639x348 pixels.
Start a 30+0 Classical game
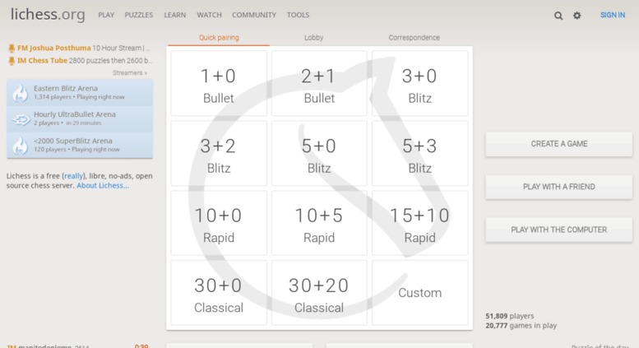tap(219, 293)
